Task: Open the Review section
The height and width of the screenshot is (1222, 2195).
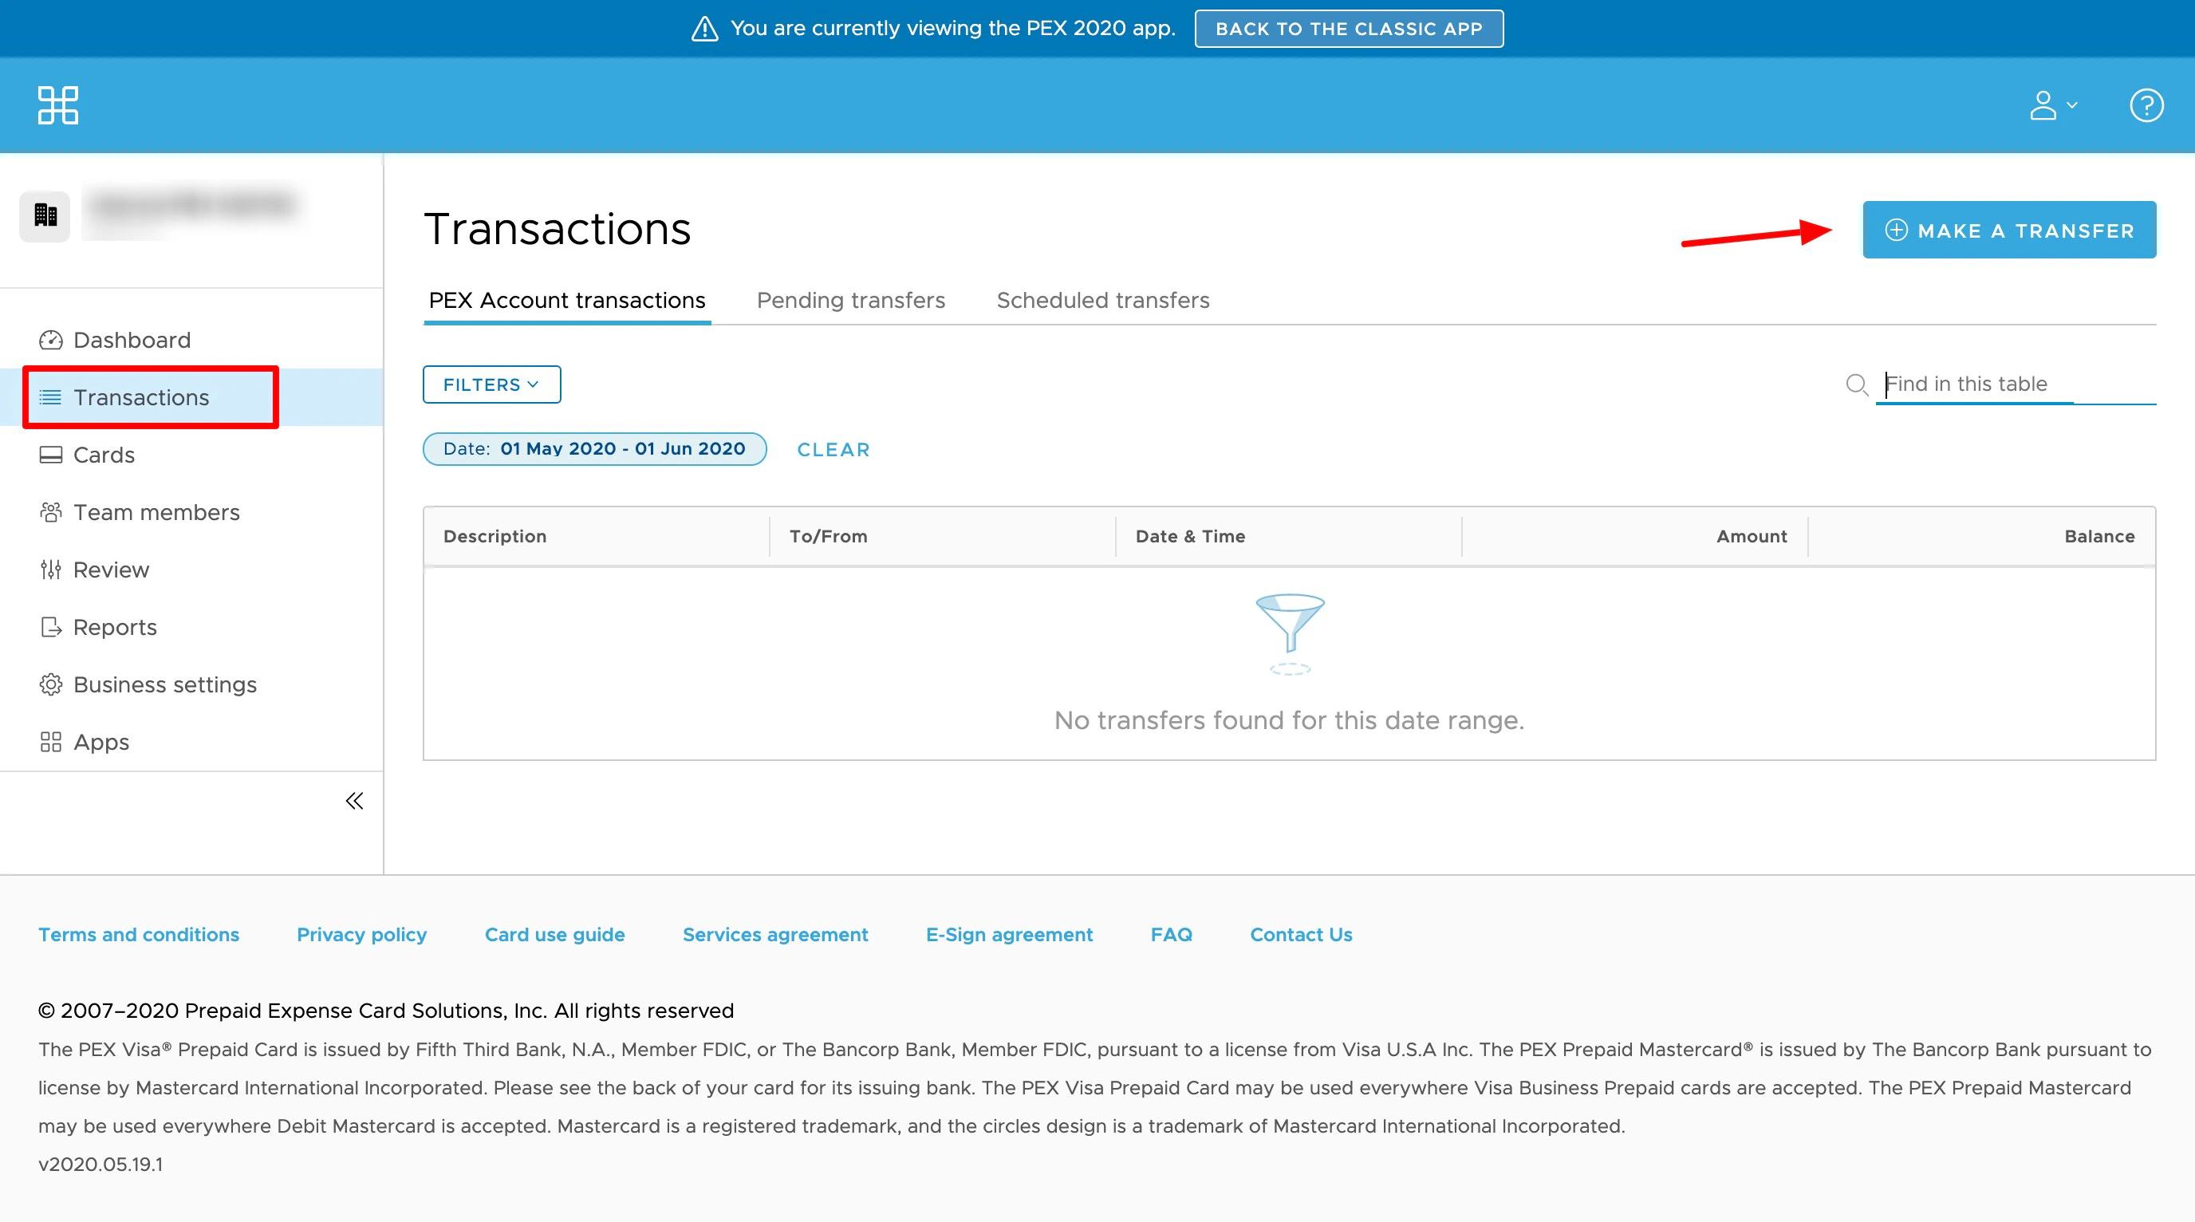Action: tap(111, 570)
